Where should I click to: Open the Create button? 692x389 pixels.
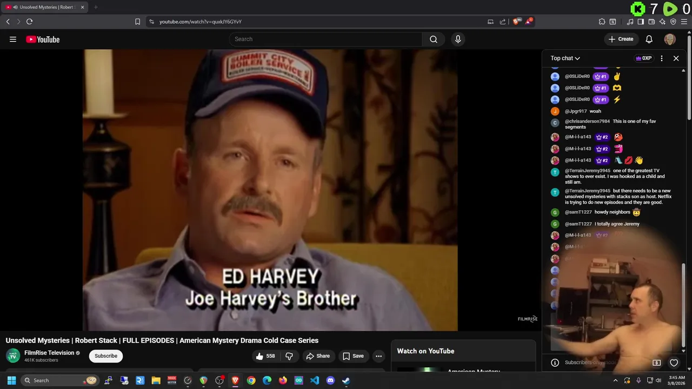pyautogui.click(x=621, y=39)
